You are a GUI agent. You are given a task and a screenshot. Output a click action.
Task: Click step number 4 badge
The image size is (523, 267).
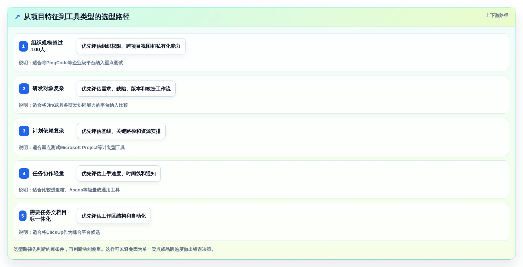pyautogui.click(x=24, y=173)
